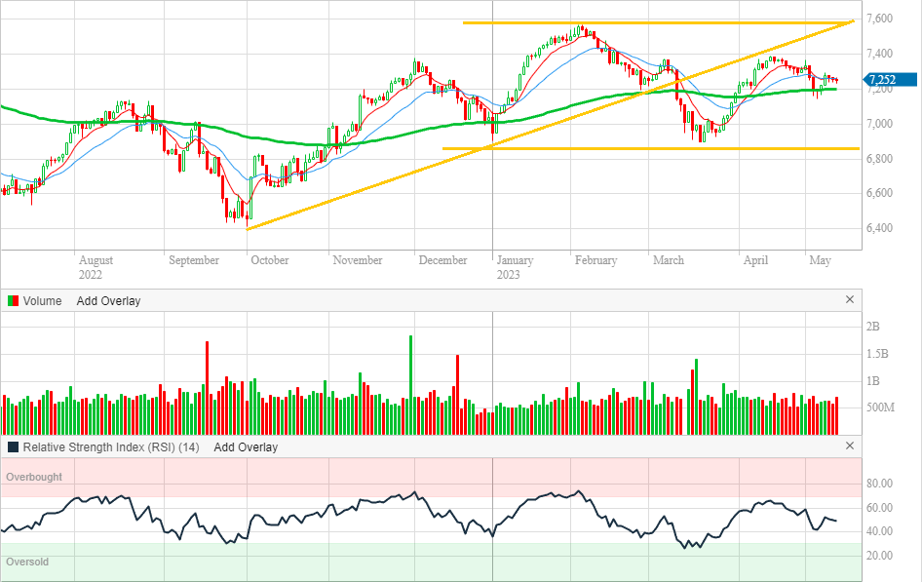Click the 2B volume axis label
Image resolution: width=922 pixels, height=582 pixels.
point(873,327)
